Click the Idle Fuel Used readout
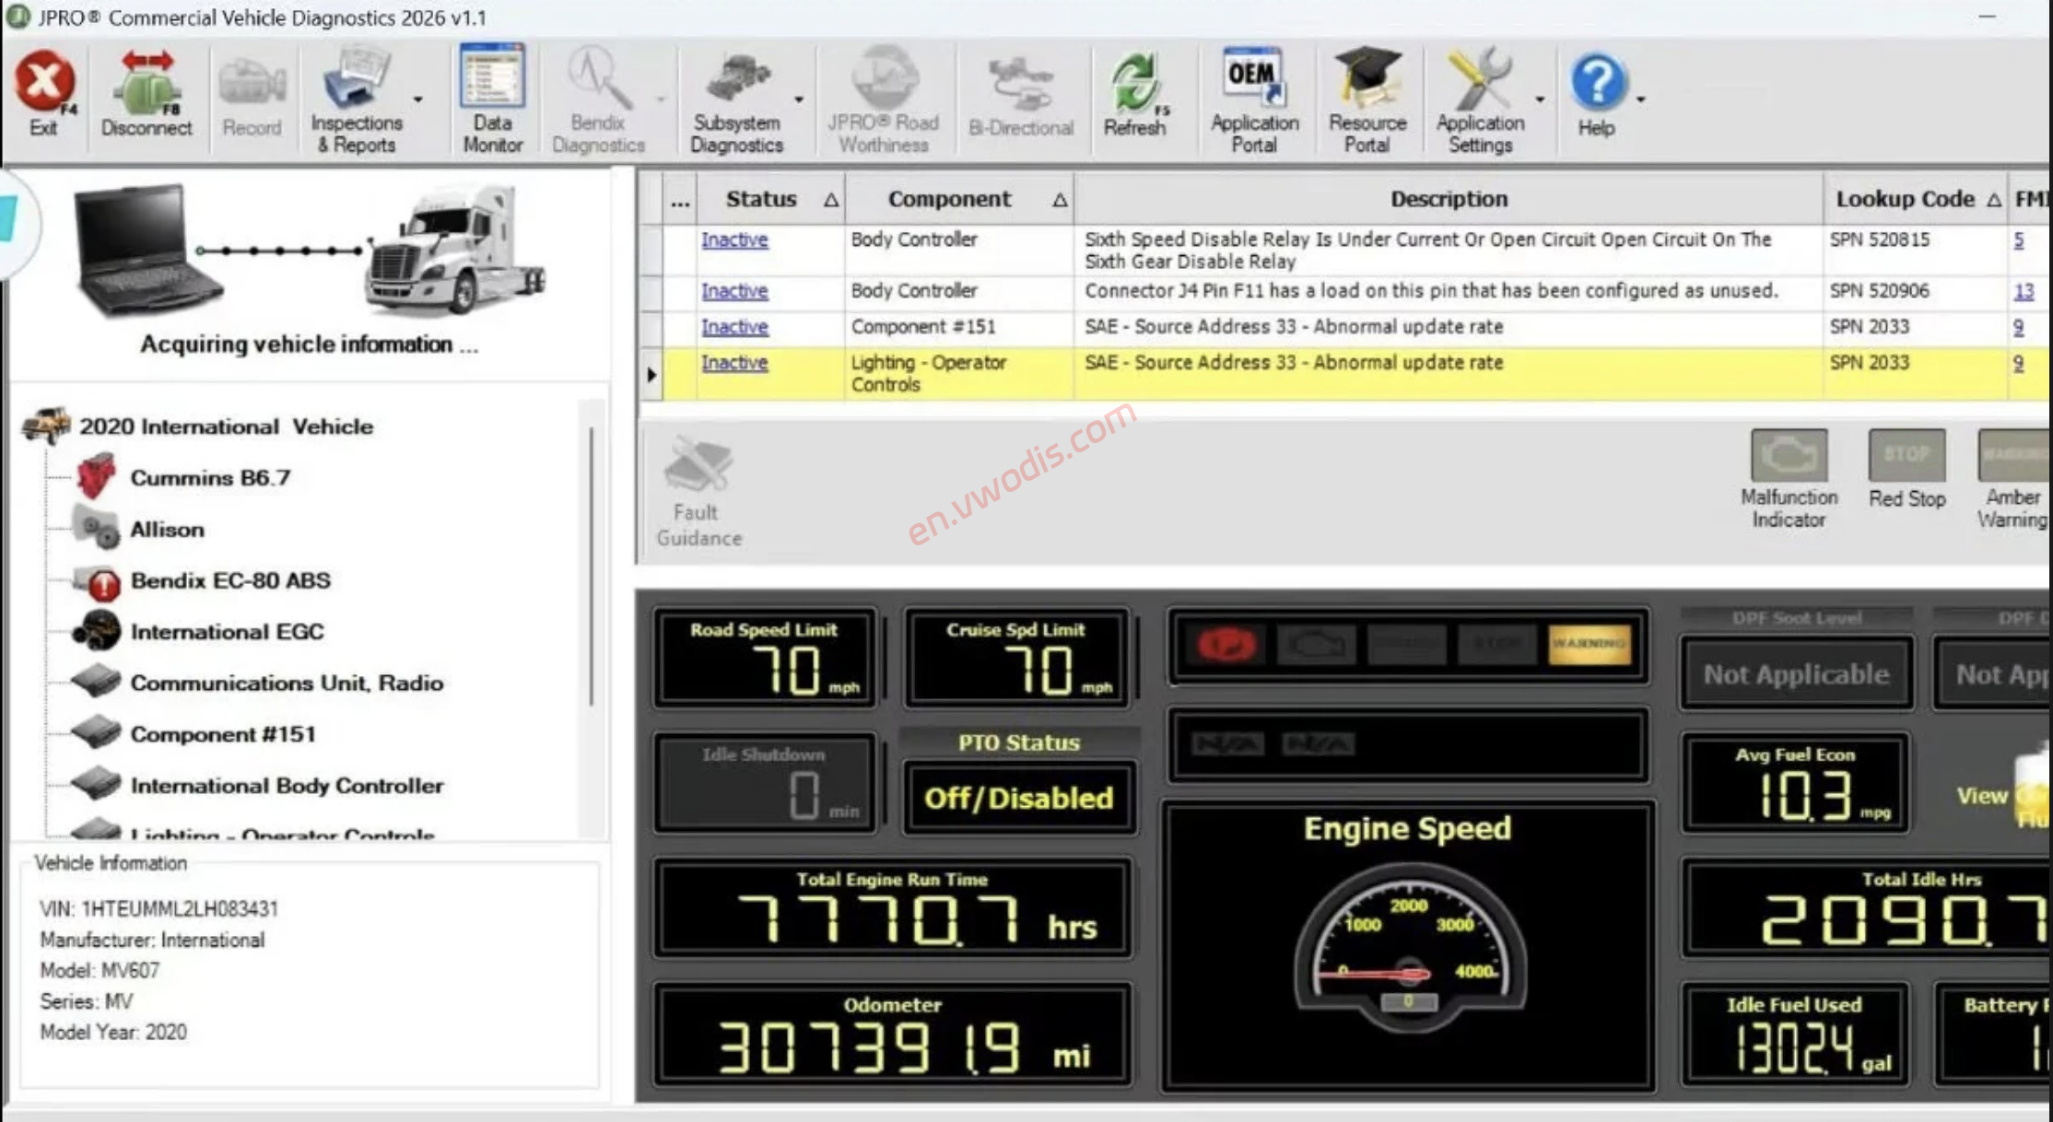2053x1122 pixels. [1795, 1034]
